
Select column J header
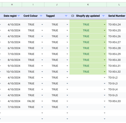(57, 5)
